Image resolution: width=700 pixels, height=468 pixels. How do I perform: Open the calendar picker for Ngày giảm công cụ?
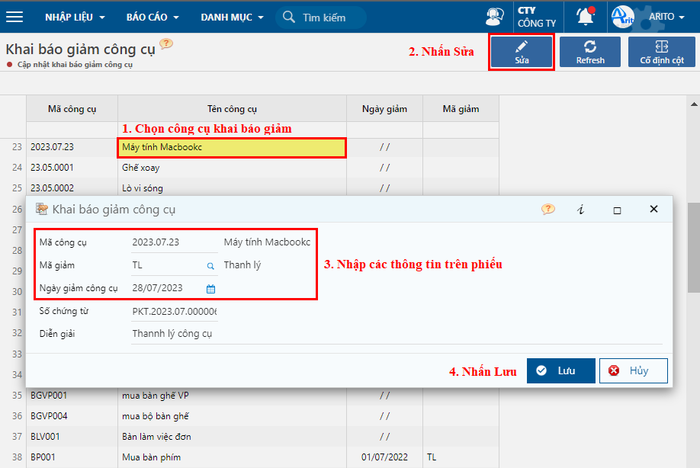(x=211, y=289)
